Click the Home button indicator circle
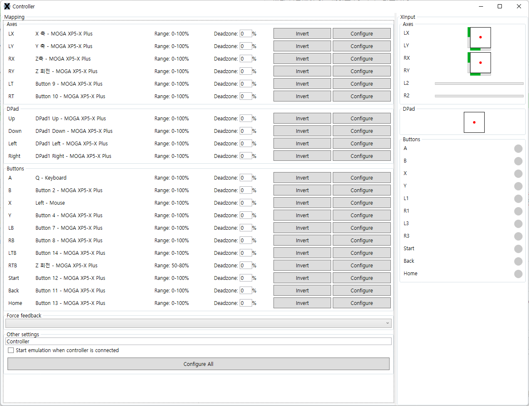The height and width of the screenshot is (406, 529). click(518, 274)
